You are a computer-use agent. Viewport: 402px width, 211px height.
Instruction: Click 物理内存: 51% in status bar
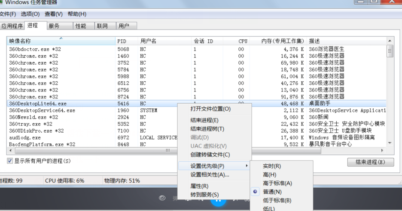pyautogui.click(x=122, y=181)
